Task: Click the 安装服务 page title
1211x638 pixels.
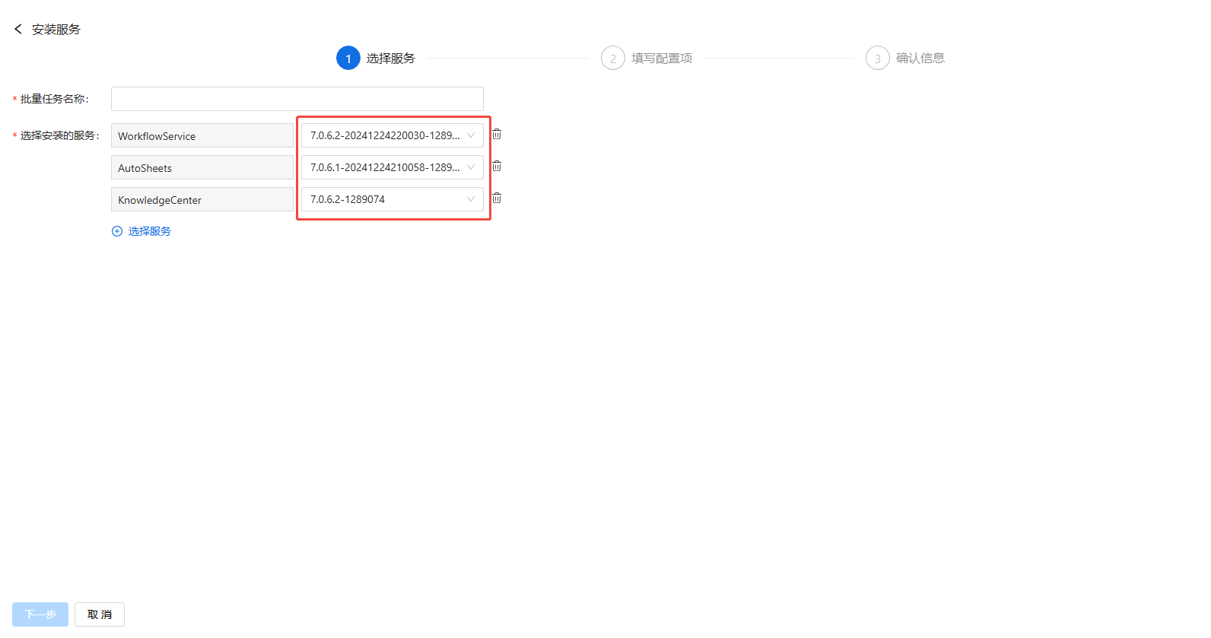Action: [x=56, y=29]
